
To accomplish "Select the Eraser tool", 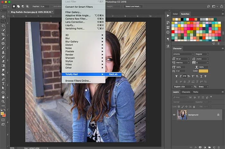I will [x=3, y=61].
